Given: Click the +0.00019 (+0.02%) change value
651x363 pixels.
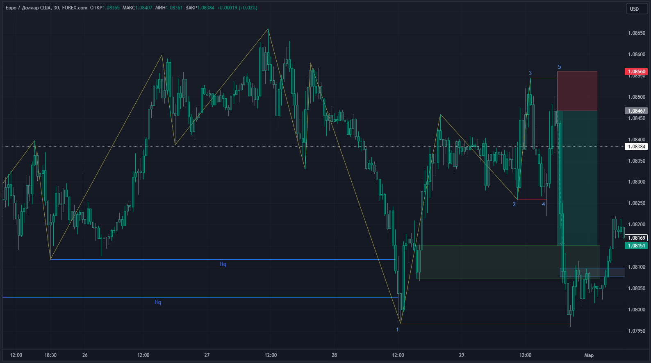Looking at the screenshot, I should click(237, 8).
